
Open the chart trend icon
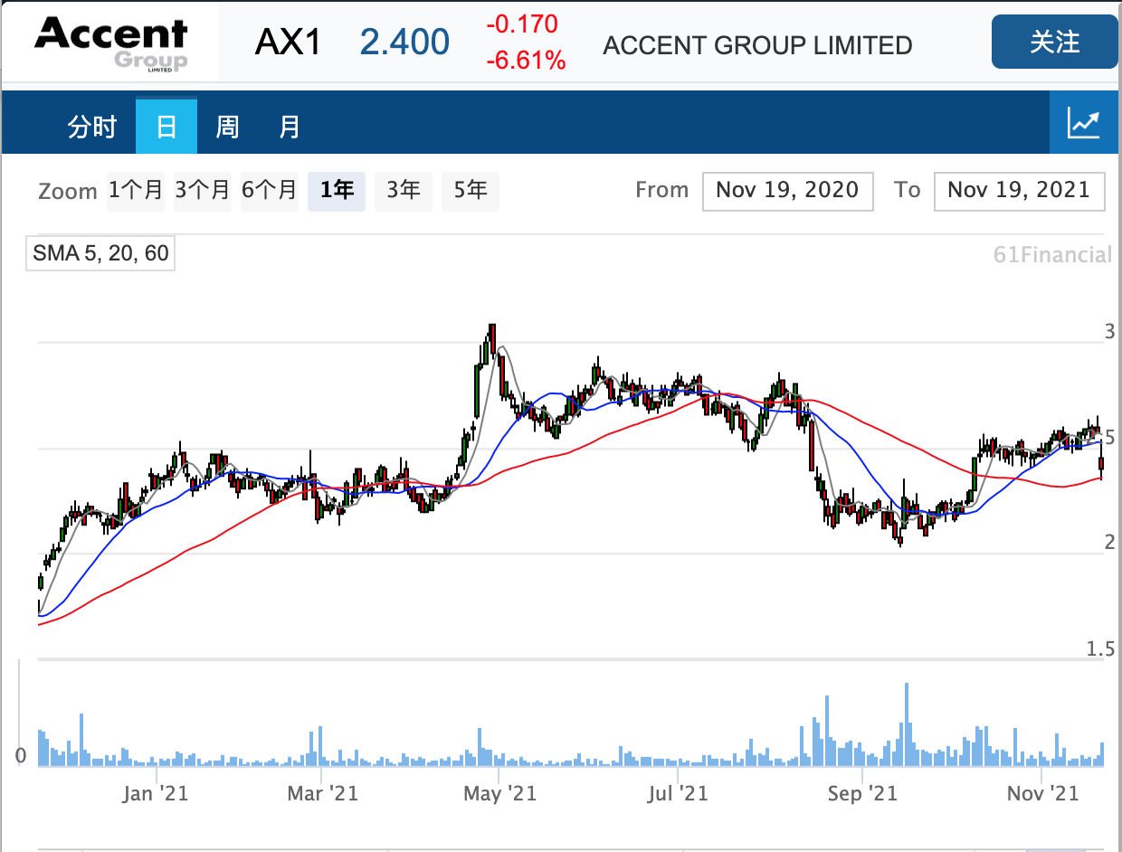tap(1084, 123)
